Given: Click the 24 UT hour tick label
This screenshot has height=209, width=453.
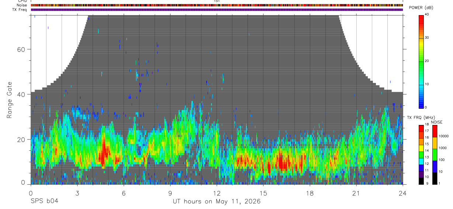Looking at the screenshot, I should click(403, 193).
